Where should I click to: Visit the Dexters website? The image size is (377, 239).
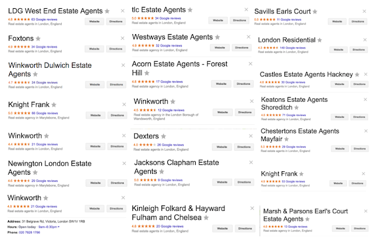tap(220, 145)
